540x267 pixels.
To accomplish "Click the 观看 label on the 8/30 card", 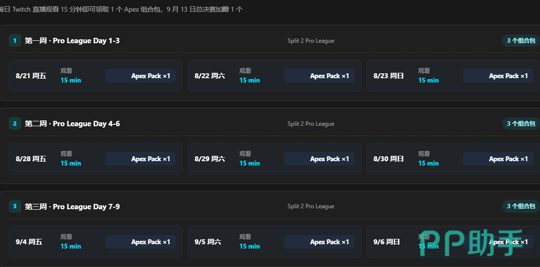I will coord(424,154).
